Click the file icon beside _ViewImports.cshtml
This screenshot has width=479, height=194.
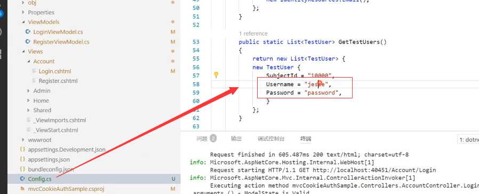[x=29, y=120]
